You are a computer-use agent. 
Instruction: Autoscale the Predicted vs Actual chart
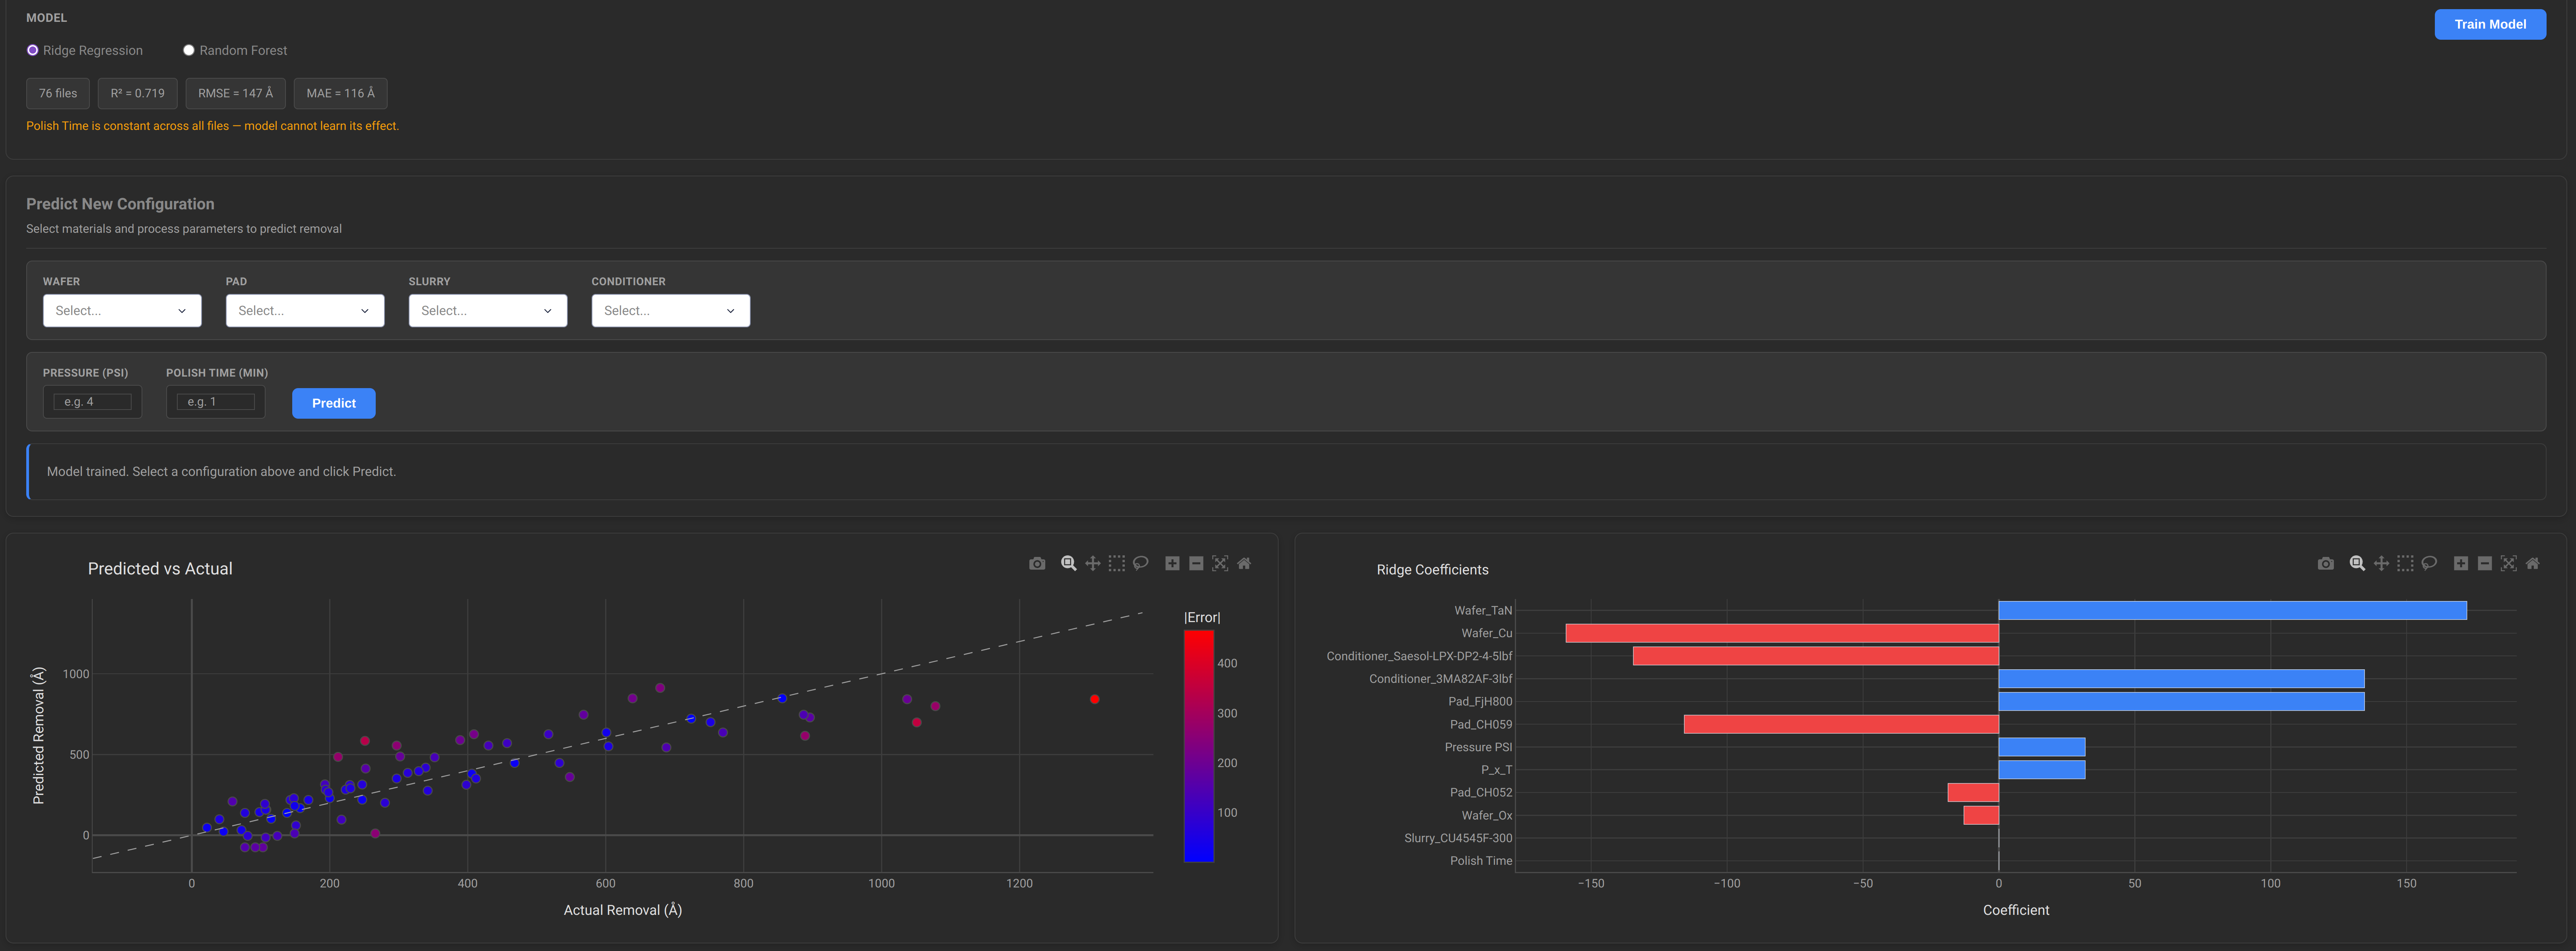tap(1220, 562)
